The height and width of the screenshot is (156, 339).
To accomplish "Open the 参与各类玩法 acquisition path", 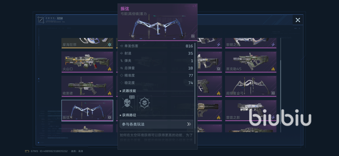I will 157,124.
